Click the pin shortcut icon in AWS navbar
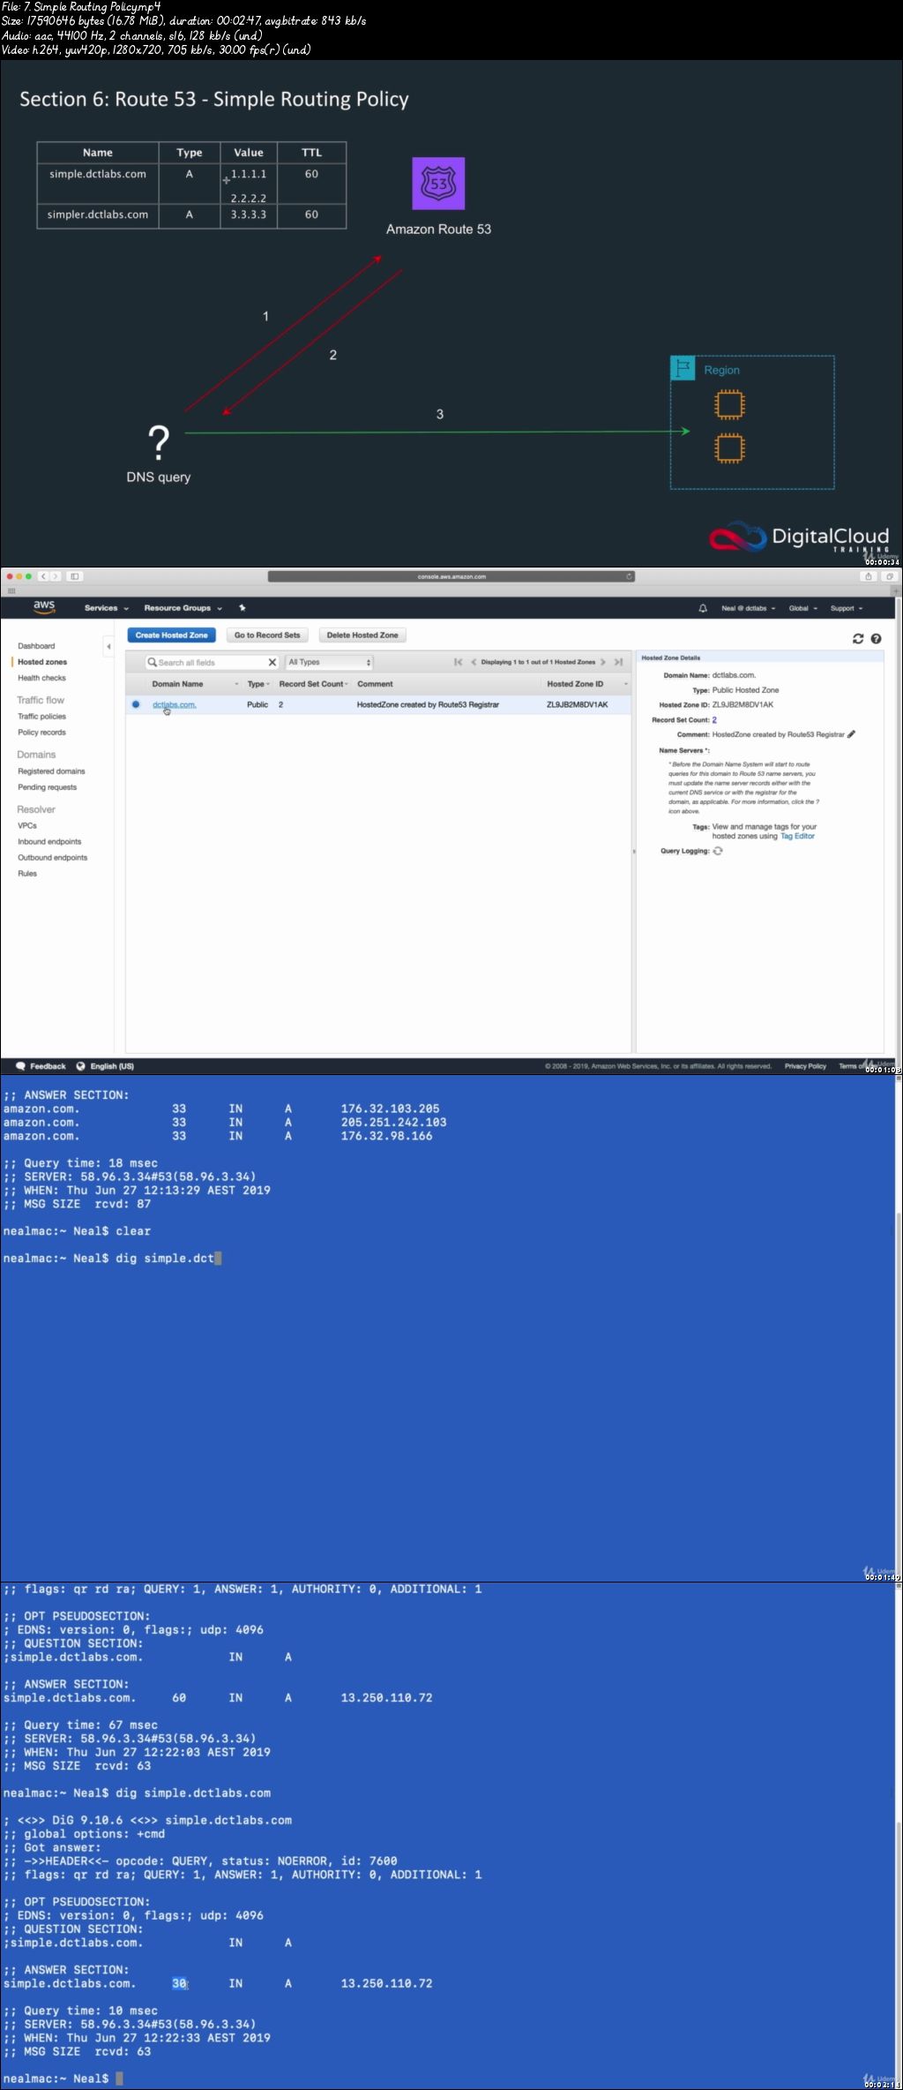 (x=243, y=608)
